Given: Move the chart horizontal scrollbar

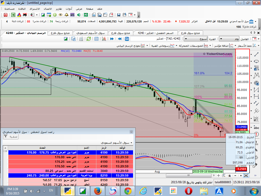Looking at the screenshot, I should pos(188,176).
